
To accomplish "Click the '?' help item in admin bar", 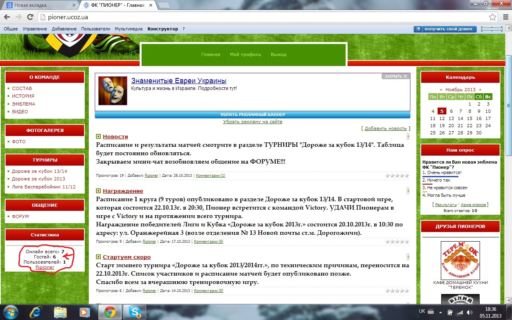I will (x=184, y=29).
